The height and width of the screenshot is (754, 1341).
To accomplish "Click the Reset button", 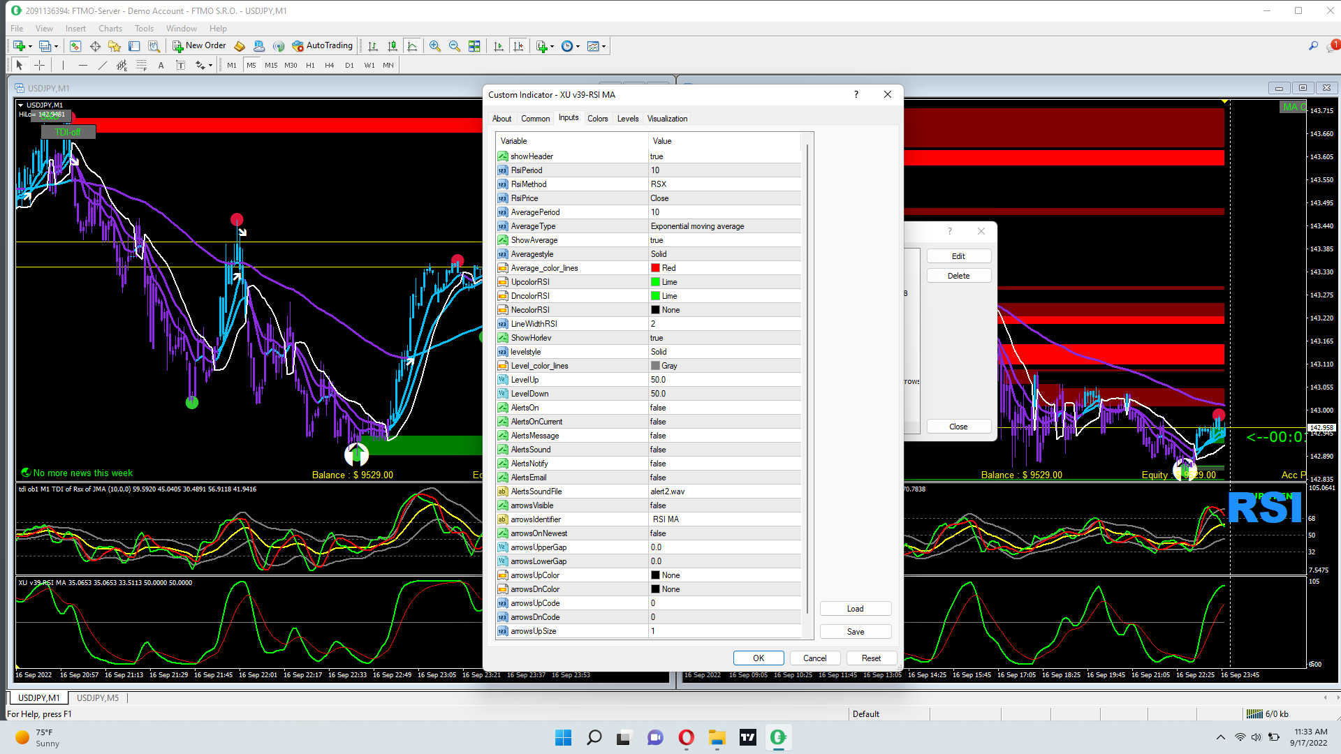I will click(871, 658).
